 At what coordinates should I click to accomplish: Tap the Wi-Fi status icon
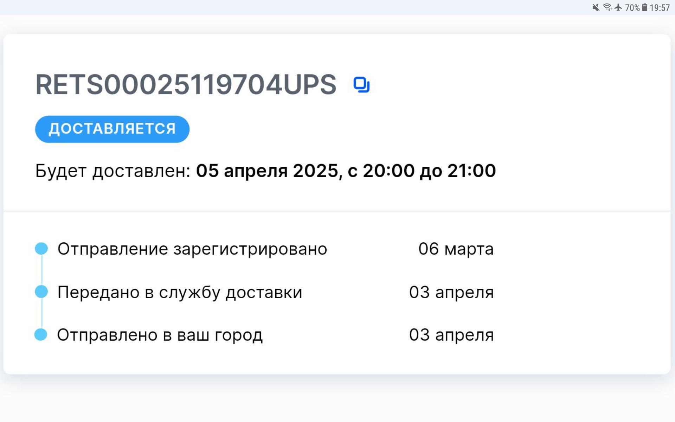[607, 7]
